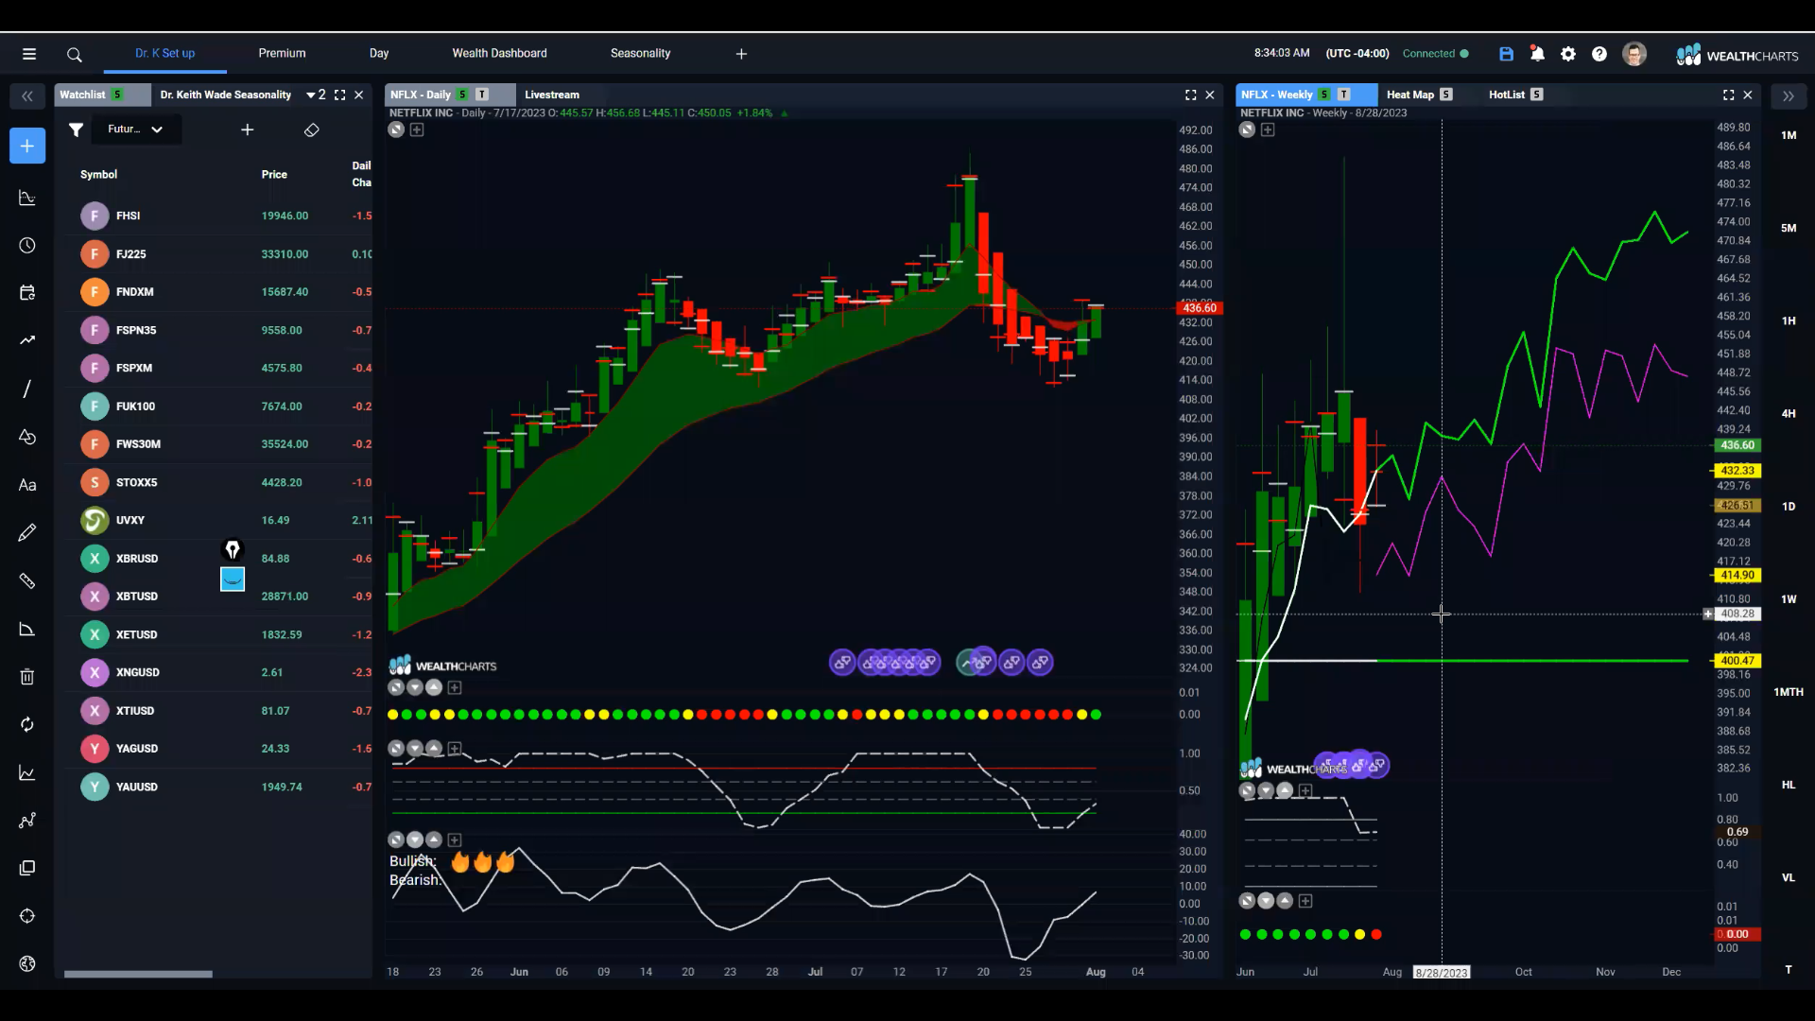Toggle indicator visibility icon on daily chart

click(396, 130)
